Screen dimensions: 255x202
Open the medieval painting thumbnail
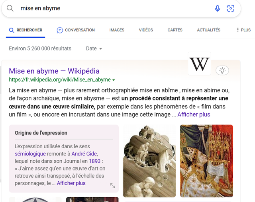[206, 161]
